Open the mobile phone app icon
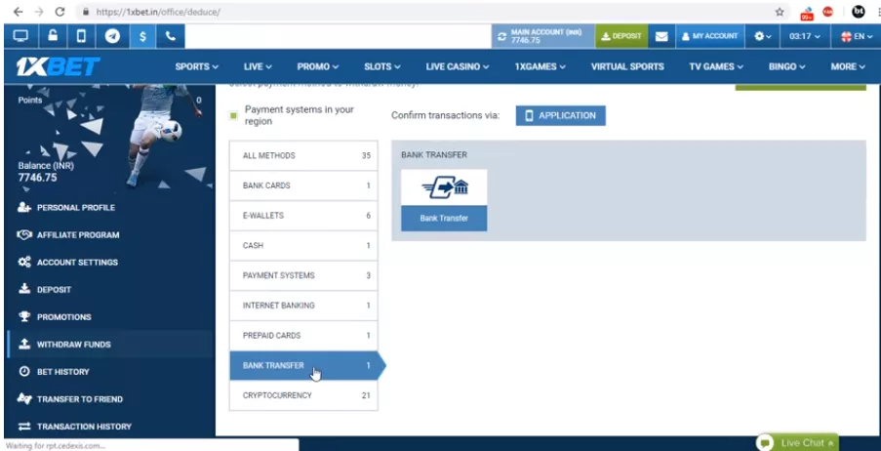881x451 pixels. (82, 36)
